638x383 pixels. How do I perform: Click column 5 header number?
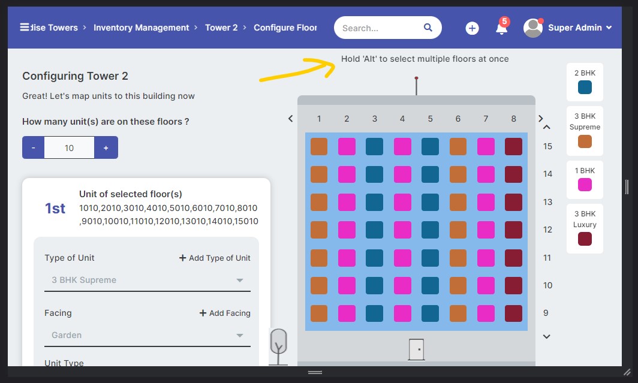coord(430,119)
